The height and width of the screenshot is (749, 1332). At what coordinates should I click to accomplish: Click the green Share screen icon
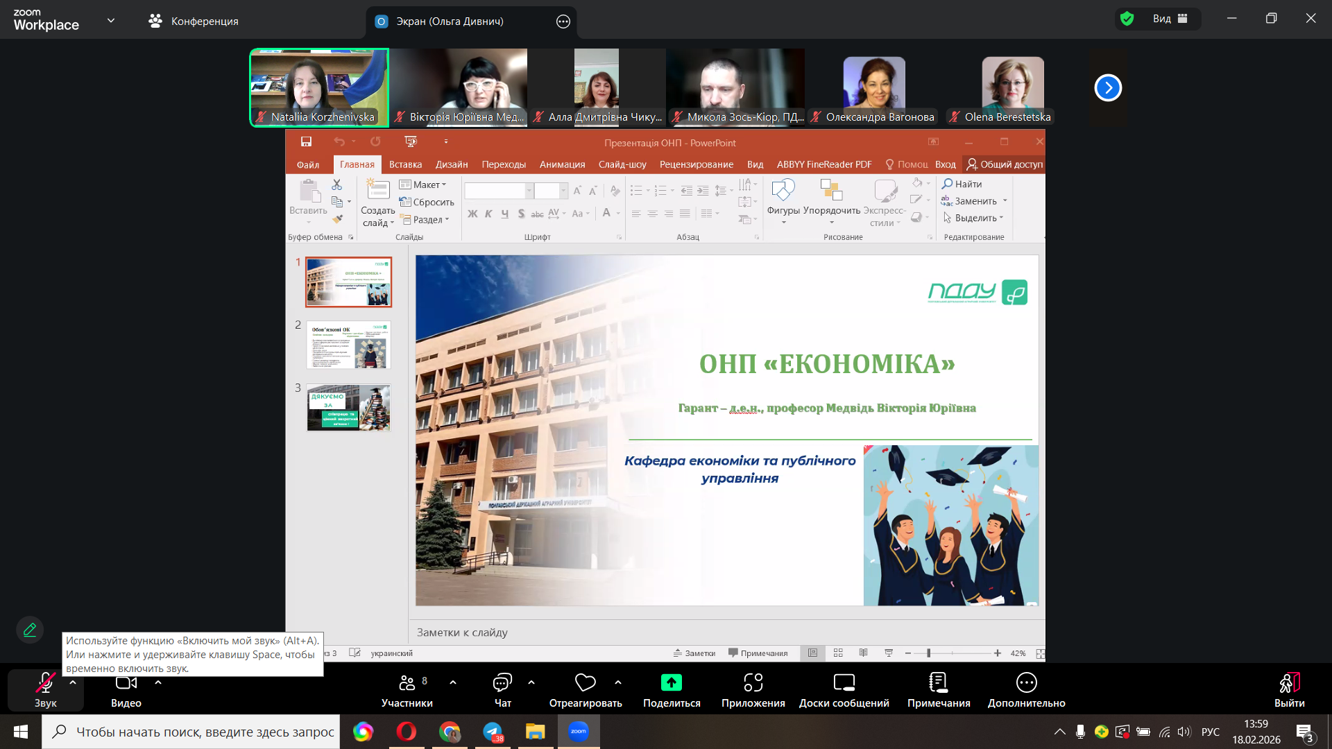tap(671, 683)
